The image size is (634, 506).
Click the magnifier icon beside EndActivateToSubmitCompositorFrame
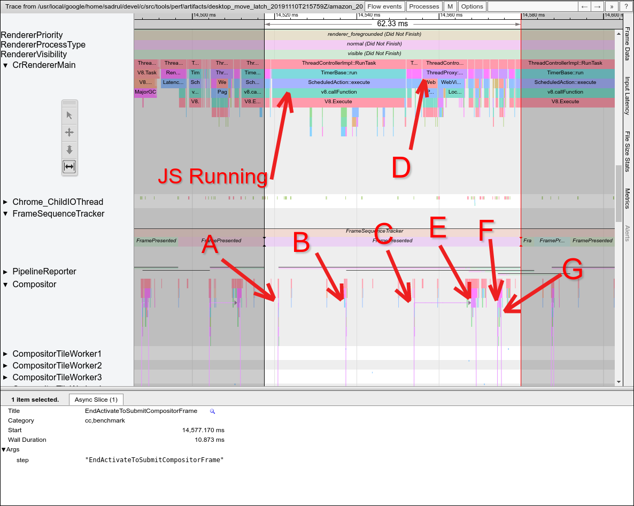pos(212,411)
